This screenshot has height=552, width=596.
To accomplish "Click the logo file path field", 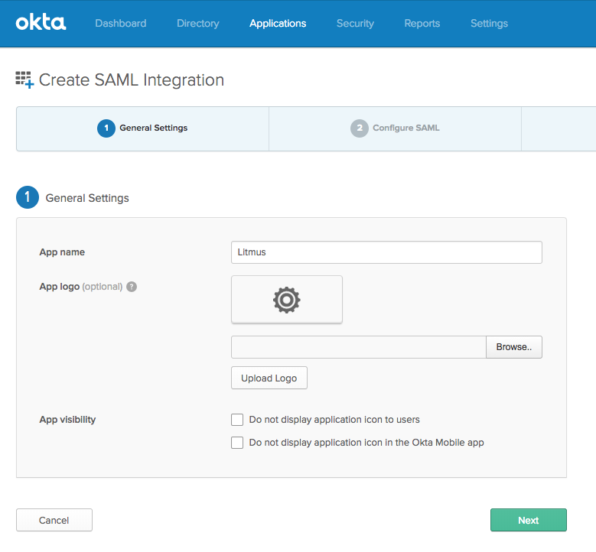I will [x=358, y=347].
